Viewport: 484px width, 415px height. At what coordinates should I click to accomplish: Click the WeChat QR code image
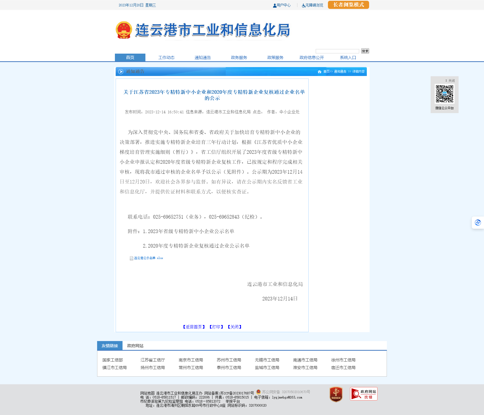pos(444,94)
